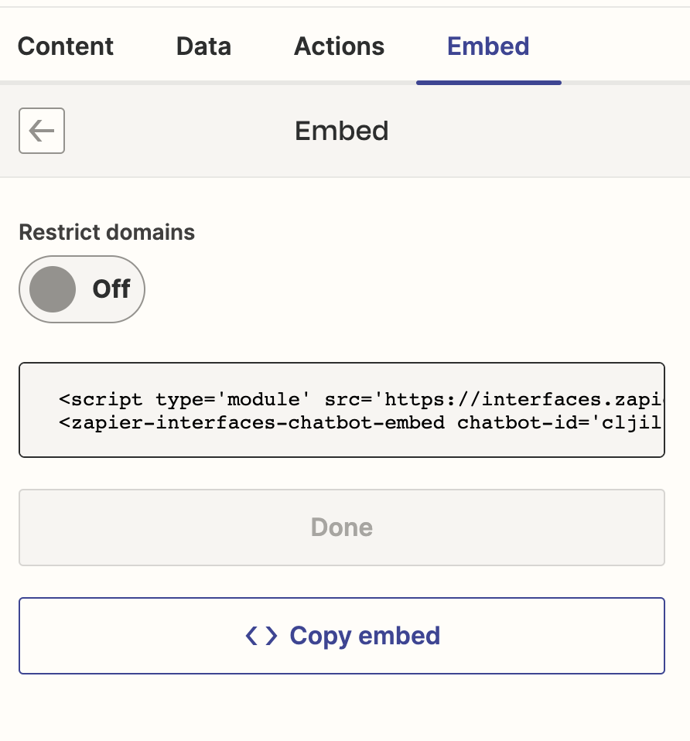Image resolution: width=690 pixels, height=741 pixels.
Task: Switch to the Content tab
Action: (x=65, y=46)
